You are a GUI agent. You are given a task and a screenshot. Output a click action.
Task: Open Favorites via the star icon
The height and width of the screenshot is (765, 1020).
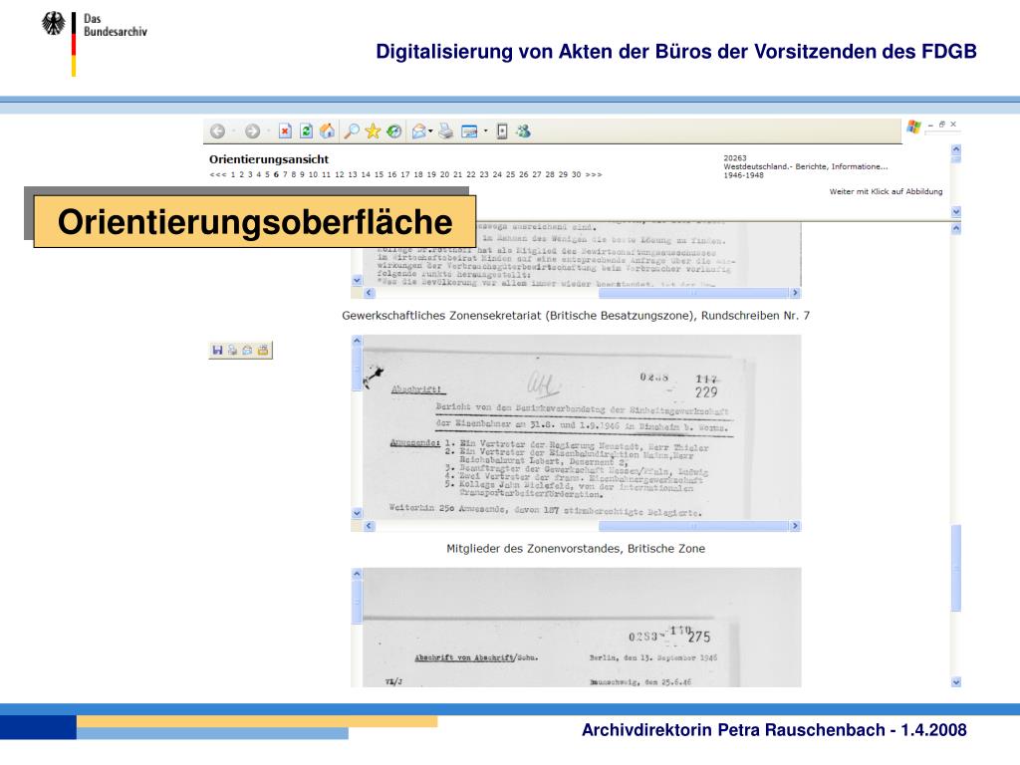(373, 131)
